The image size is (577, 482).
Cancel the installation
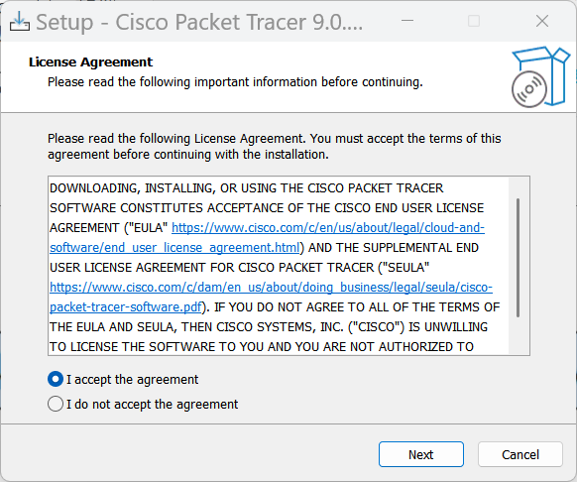[x=520, y=454]
